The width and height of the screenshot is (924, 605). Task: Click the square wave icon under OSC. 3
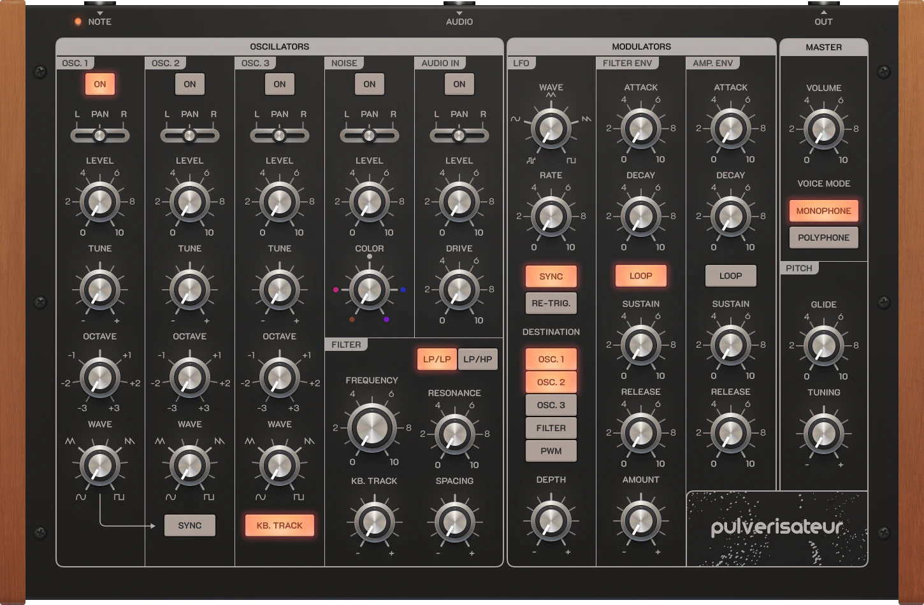pyautogui.click(x=298, y=497)
